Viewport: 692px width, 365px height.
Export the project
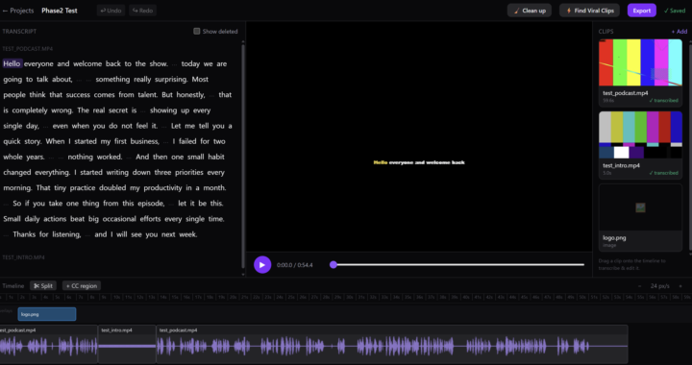pos(642,11)
